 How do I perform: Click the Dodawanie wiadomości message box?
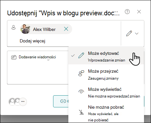38,68
